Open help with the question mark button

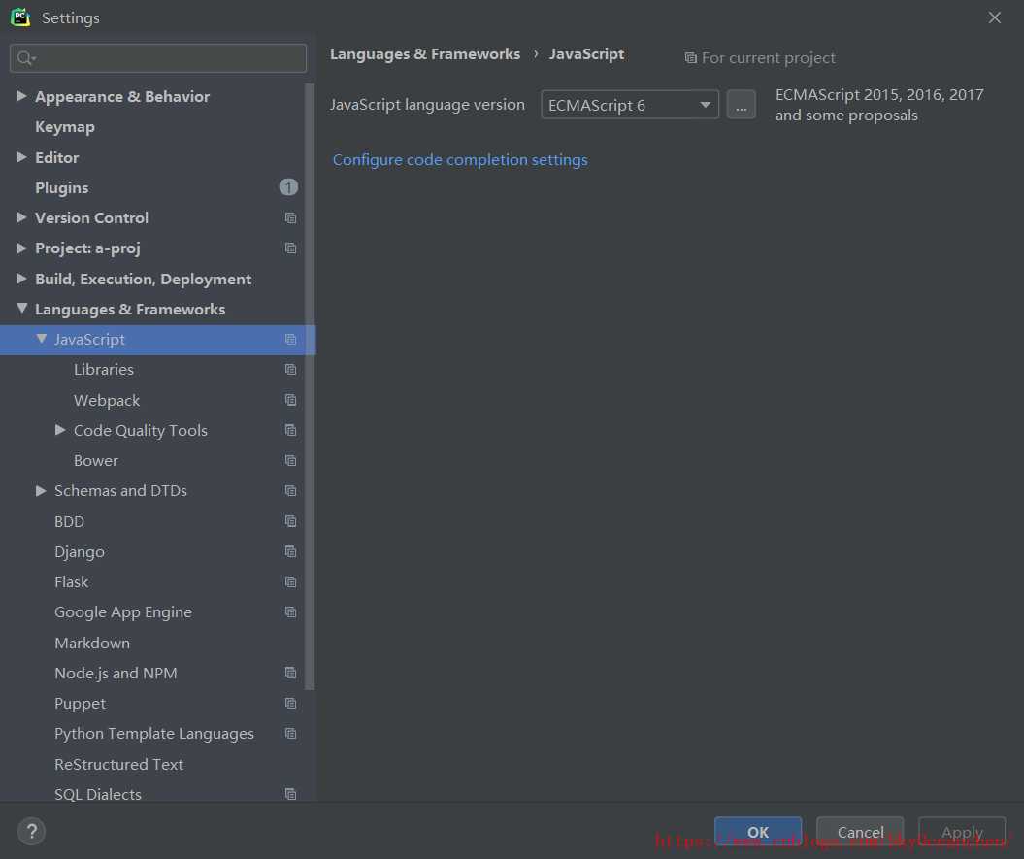click(31, 832)
